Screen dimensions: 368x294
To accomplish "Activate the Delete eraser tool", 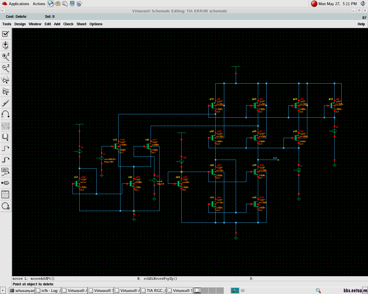I will click(x=5, y=102).
